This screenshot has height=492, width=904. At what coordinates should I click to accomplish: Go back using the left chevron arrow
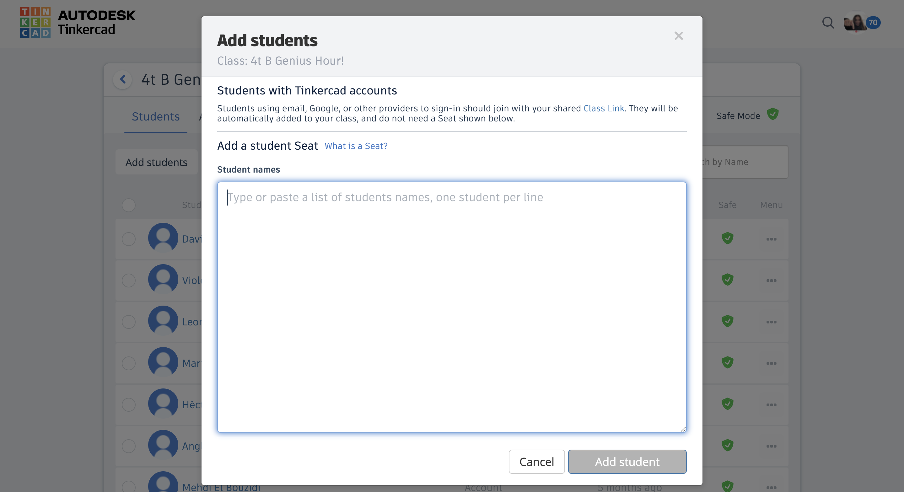pos(122,79)
